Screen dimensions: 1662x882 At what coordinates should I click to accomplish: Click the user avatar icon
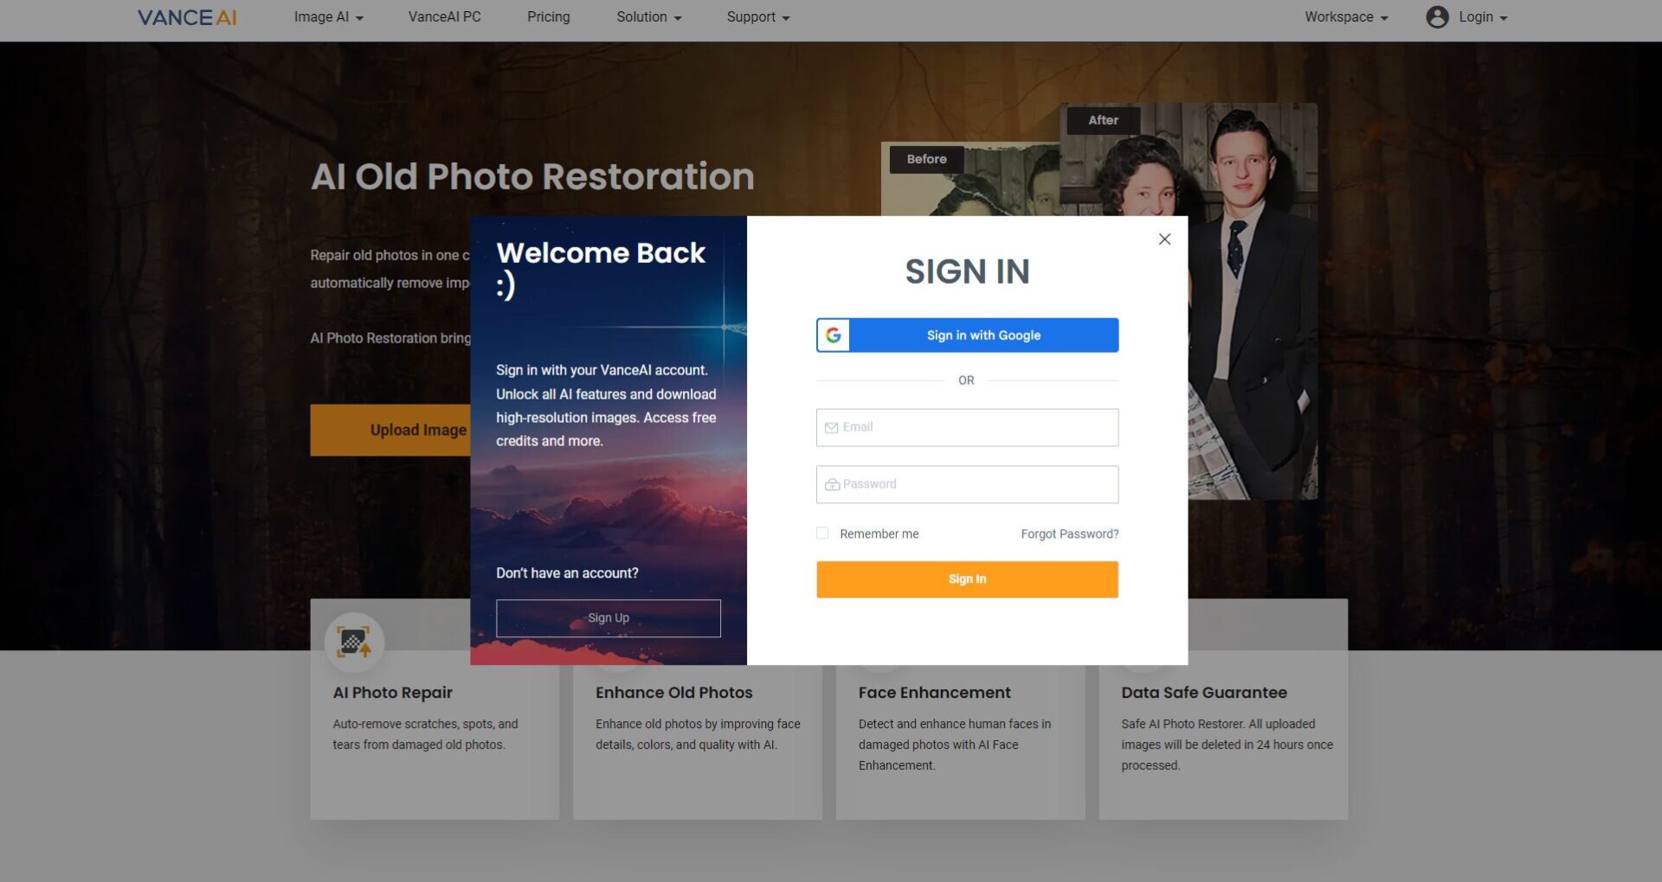pos(1437,17)
